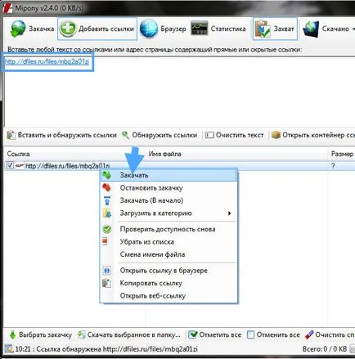The height and width of the screenshot is (359, 355).
Task: Choose Открыть ссылку в браузере entry
Action: point(169,271)
